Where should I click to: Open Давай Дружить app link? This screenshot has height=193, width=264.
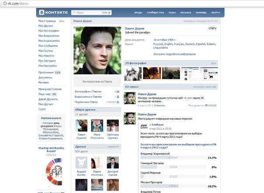tap(48, 99)
